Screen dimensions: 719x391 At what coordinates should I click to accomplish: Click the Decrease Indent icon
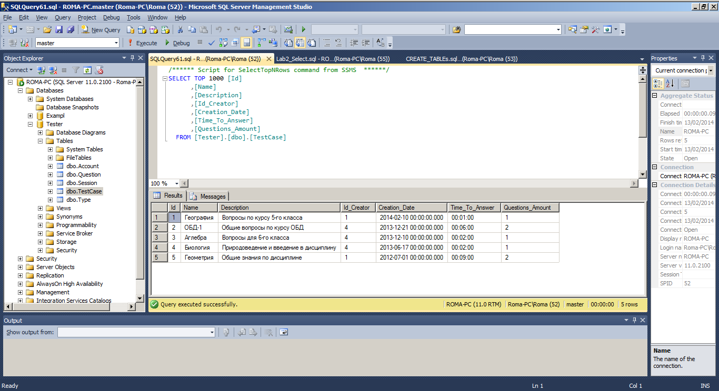pos(354,43)
